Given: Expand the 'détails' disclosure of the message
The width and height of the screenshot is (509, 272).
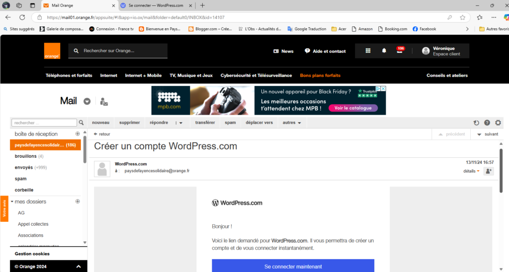Looking at the screenshot, I should click(x=471, y=171).
